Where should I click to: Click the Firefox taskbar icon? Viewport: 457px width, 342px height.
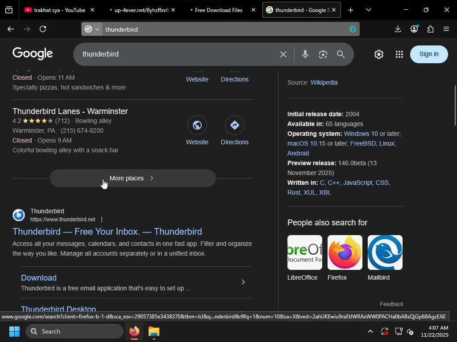click(x=134, y=331)
